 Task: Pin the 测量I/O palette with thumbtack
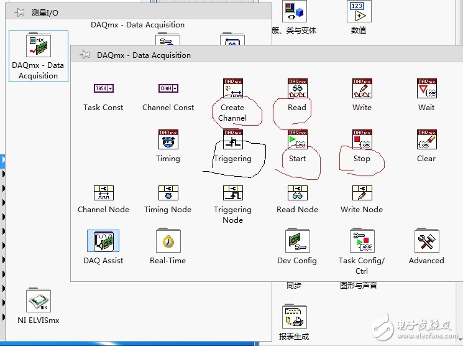(19, 12)
